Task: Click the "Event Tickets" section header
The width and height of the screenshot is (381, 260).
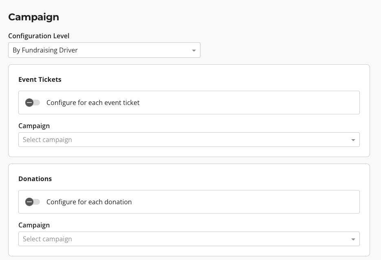Action: [40, 79]
